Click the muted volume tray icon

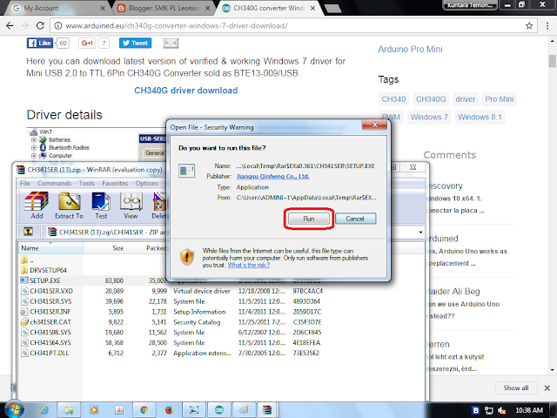click(501, 410)
